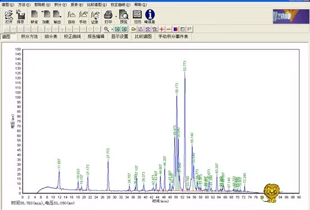Click the square window icon after color icon
Viewport: 310px width, 210px height.
[183, 29]
